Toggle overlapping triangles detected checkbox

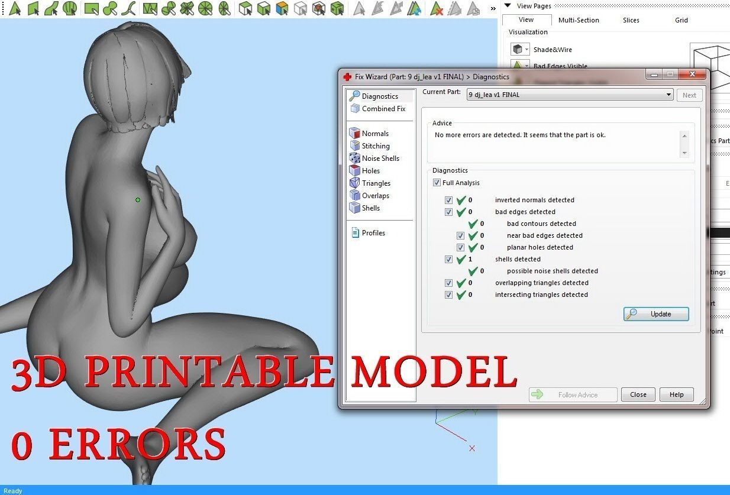tap(448, 283)
